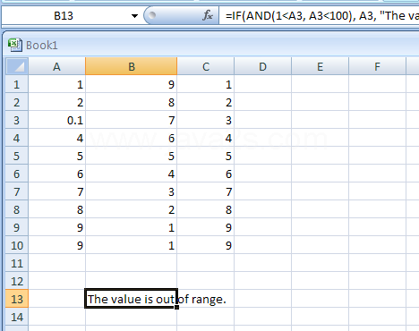Select row 7 header
The height and width of the screenshot is (331, 419).
(17, 191)
